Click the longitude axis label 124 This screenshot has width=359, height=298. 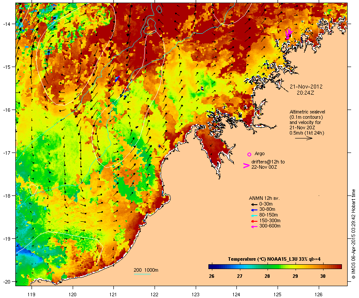click(236, 294)
